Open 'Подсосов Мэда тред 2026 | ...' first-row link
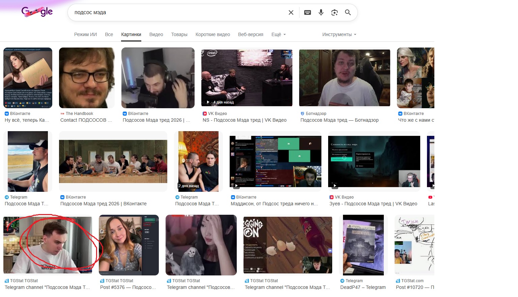Viewport: 518px width, 297px height. (x=156, y=120)
